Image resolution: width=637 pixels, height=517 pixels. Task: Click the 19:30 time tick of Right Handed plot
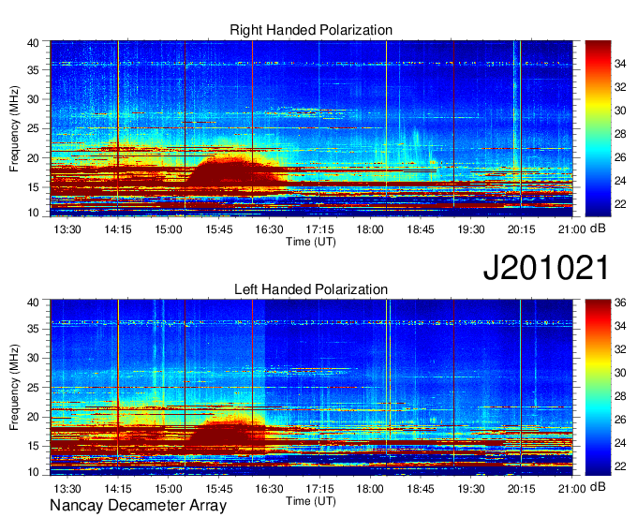[471, 229]
